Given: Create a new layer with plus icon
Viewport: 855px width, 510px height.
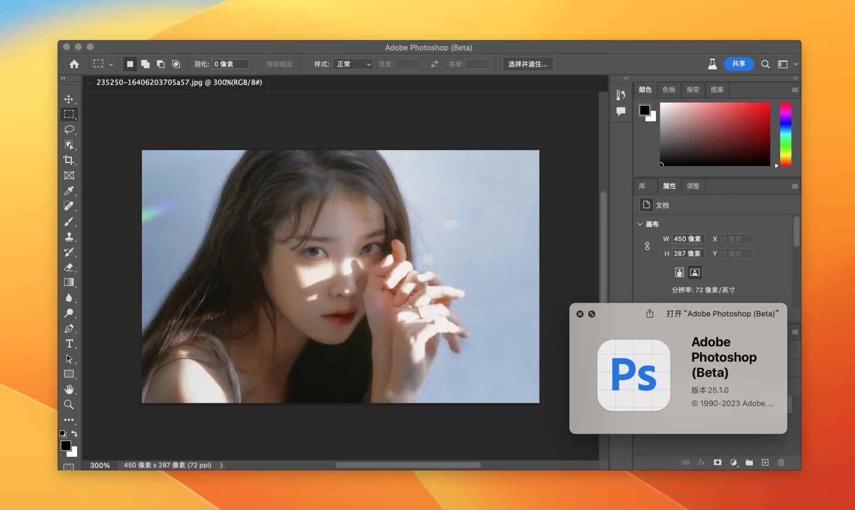Looking at the screenshot, I should pos(765,463).
